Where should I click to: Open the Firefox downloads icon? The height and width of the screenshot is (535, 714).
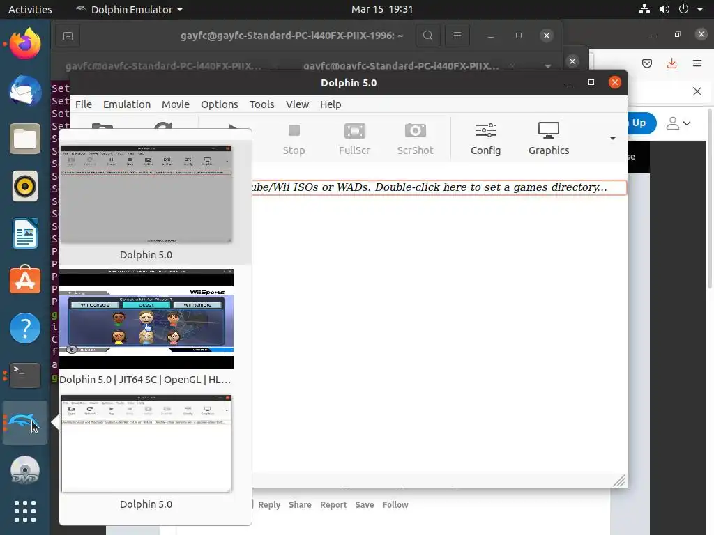[x=671, y=63]
